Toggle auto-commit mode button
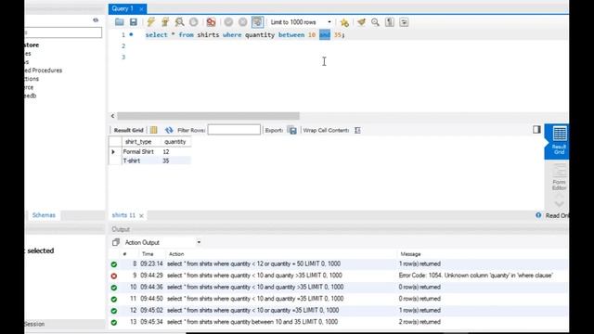 pyautogui.click(x=257, y=22)
